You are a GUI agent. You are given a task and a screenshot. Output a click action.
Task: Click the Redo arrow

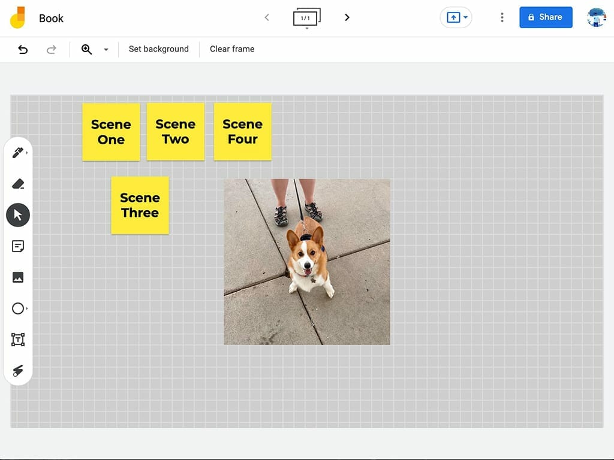click(x=52, y=49)
